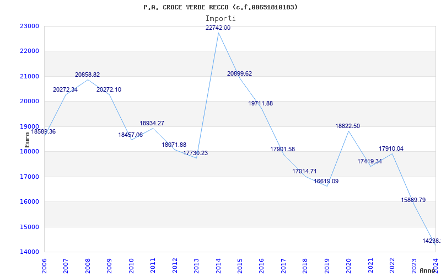Click the y-axis value 22000
The image size is (441, 276).
click(x=30, y=51)
